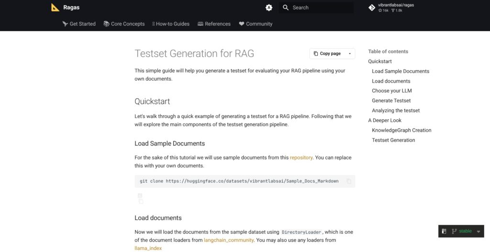Switch to the References tab
Viewport: 490px width, 252px height.
(214, 24)
